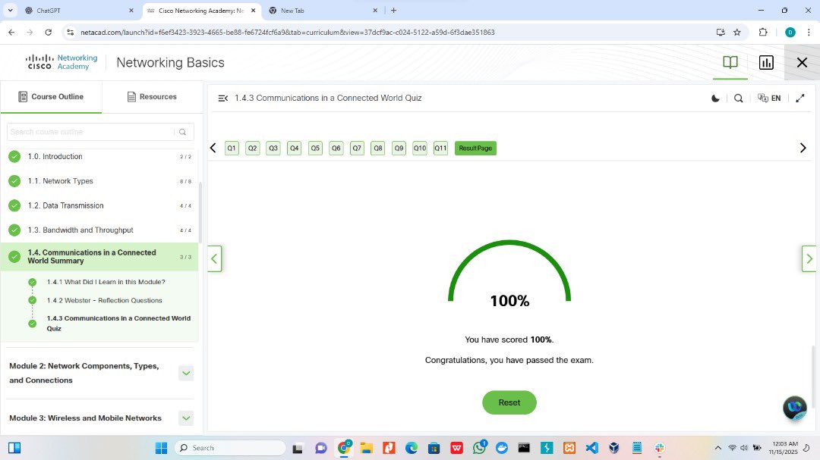Image resolution: width=820 pixels, height=460 pixels.
Task: Enable dark mode with the moon icon
Action: click(714, 98)
